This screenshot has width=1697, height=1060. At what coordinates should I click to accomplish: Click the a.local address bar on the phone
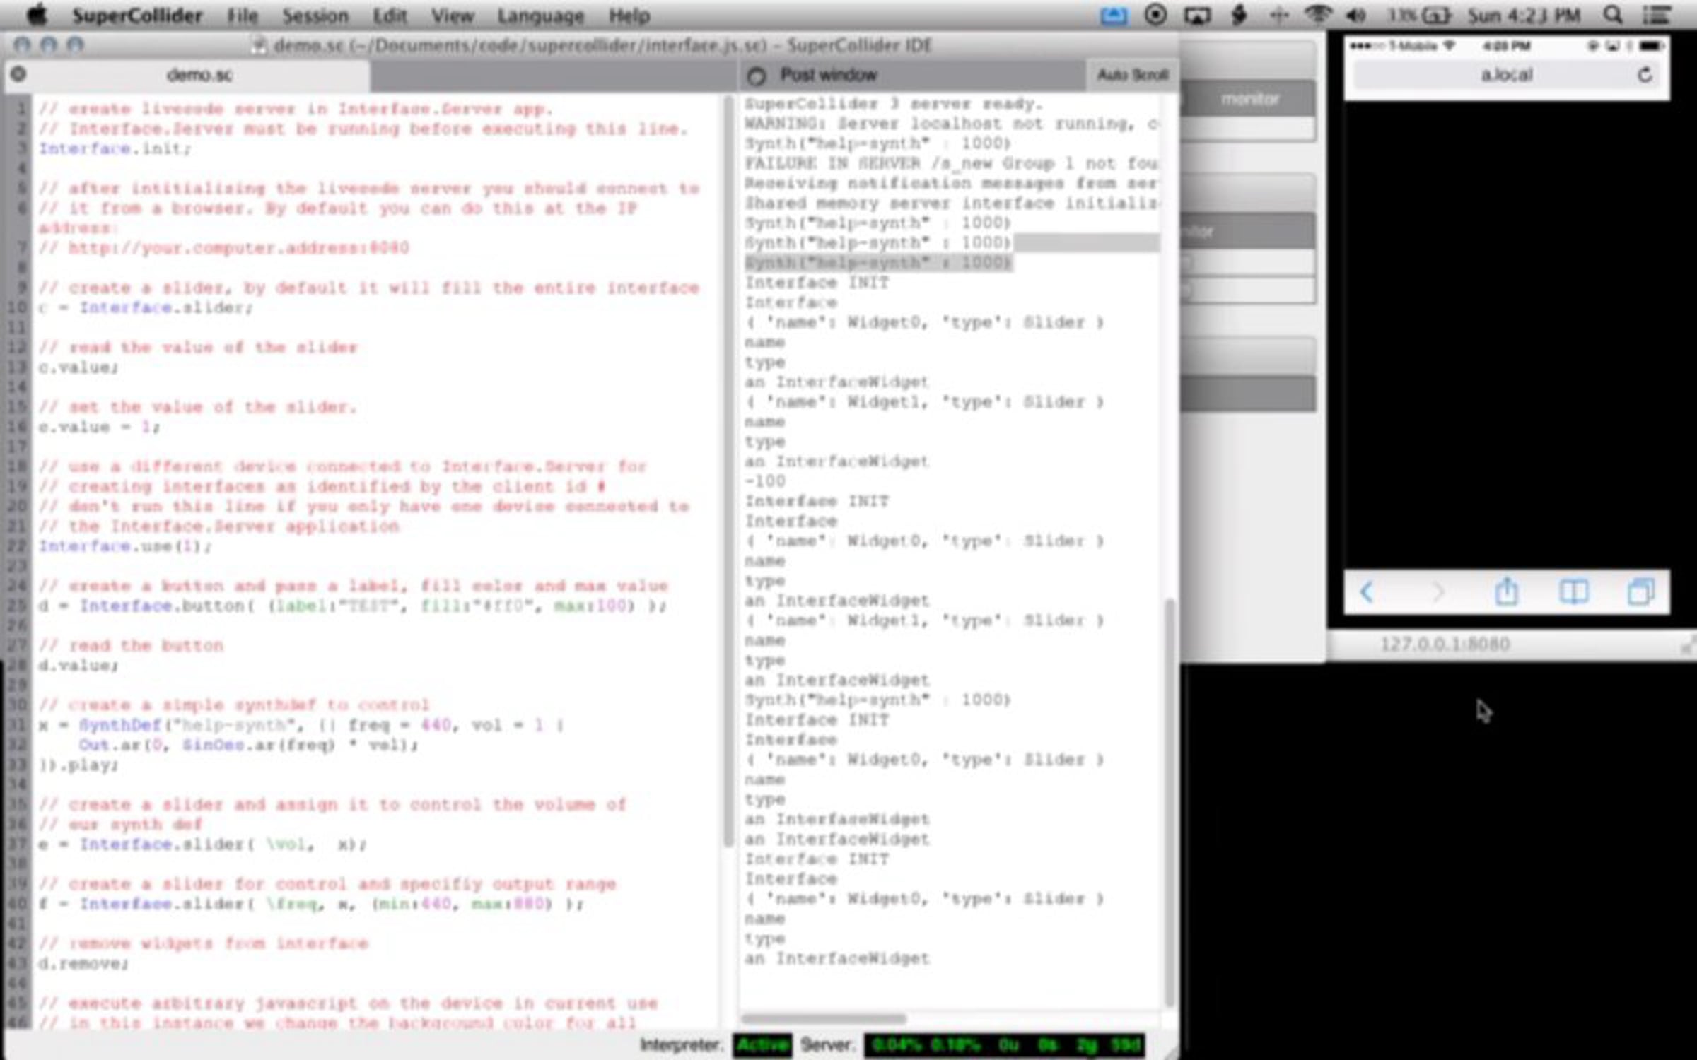(1507, 75)
